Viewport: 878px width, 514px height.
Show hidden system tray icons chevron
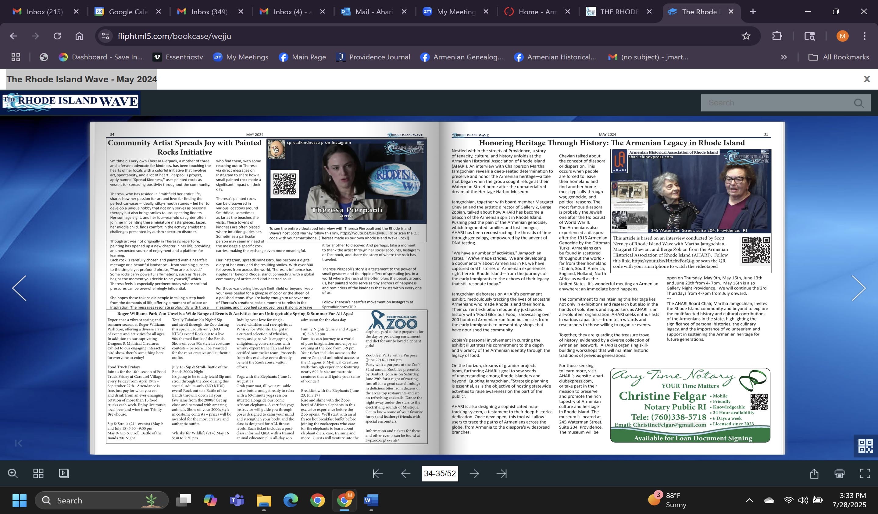click(749, 500)
